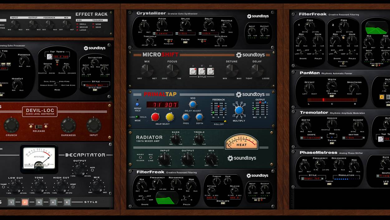Click PrimalTap yellow Roll Off slider

(x=225, y=121)
